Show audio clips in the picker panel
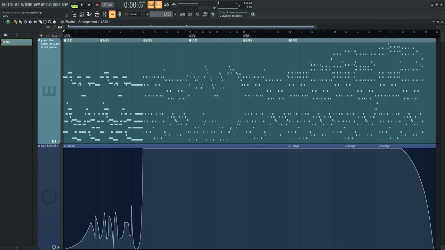This screenshot has width=445, height=250. [x=16, y=35]
